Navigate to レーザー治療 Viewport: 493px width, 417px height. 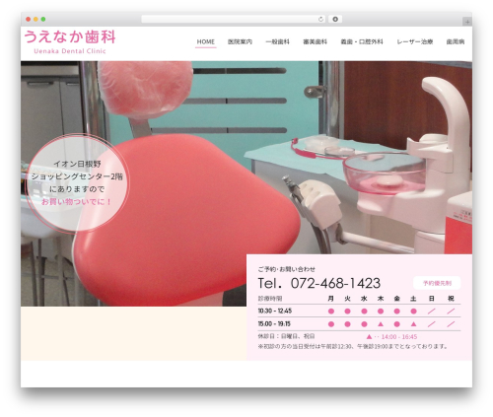pos(415,42)
